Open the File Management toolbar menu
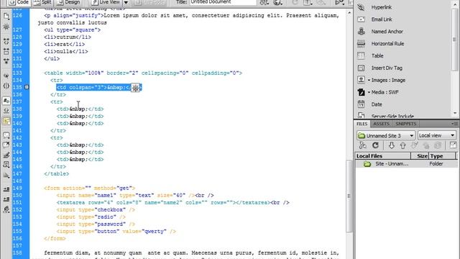460x259 pixels. point(264,2)
